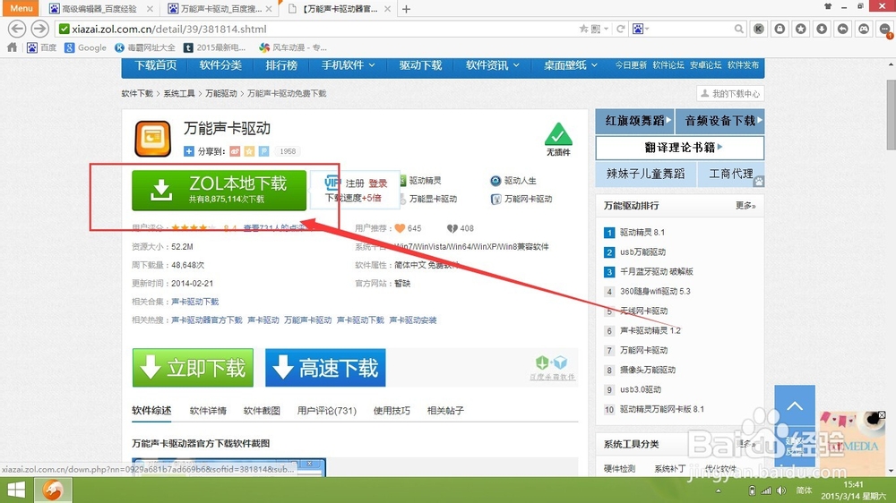The width and height of the screenshot is (896, 503).
Task: Go forward with the browser forward arrow
Action: click(x=39, y=29)
